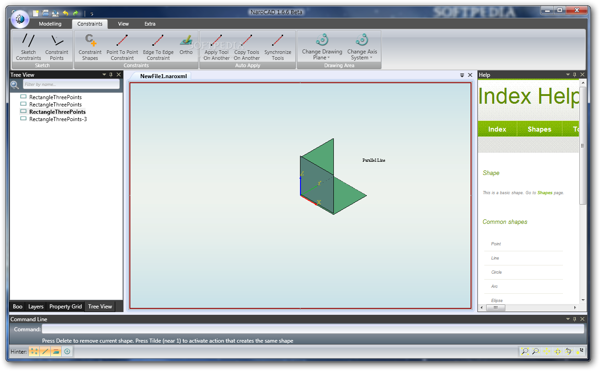Follow the Shapes link in the help text
This screenshot has width=600, height=371.
[545, 193]
